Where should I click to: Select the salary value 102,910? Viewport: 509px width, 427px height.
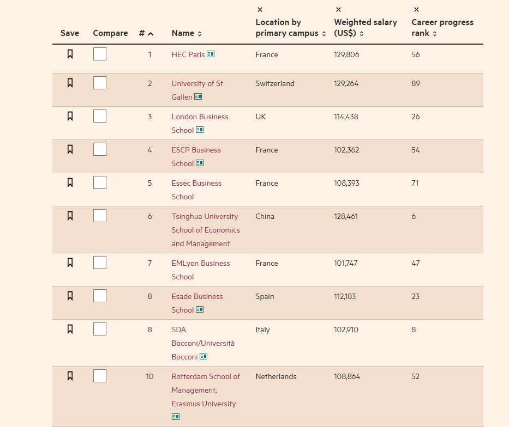click(x=346, y=330)
